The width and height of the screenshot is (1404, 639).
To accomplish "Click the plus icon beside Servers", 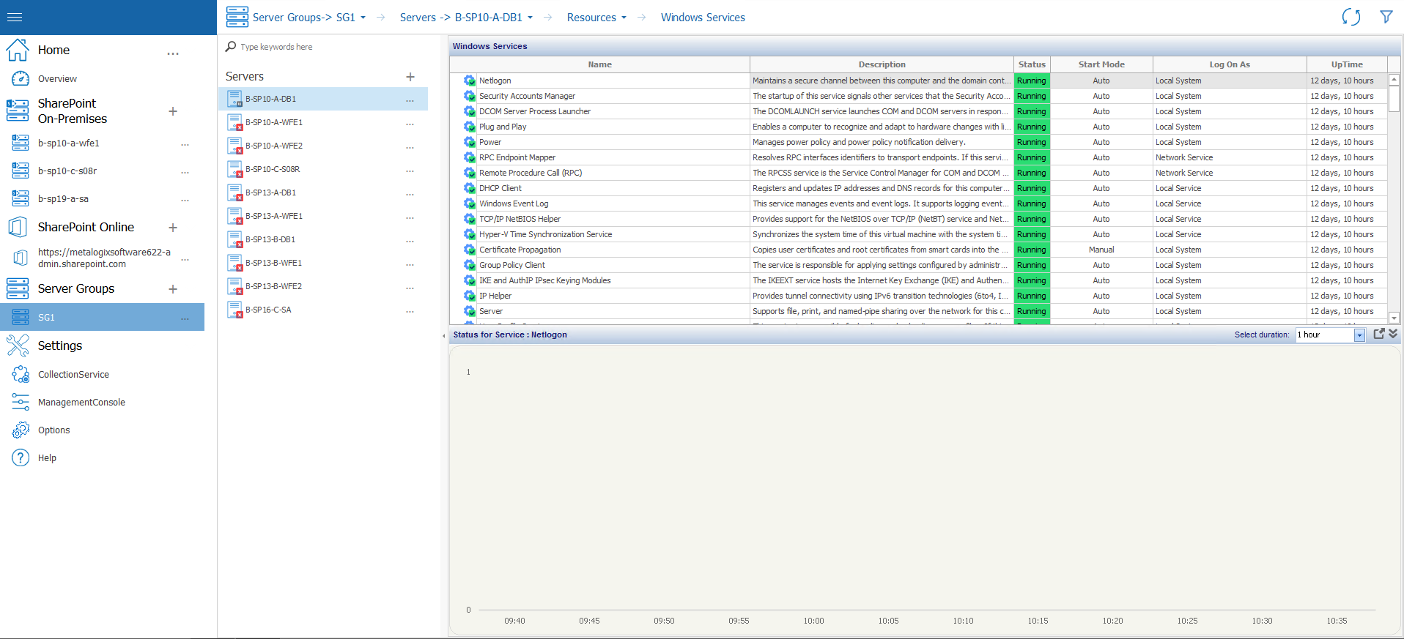I will pyautogui.click(x=410, y=77).
